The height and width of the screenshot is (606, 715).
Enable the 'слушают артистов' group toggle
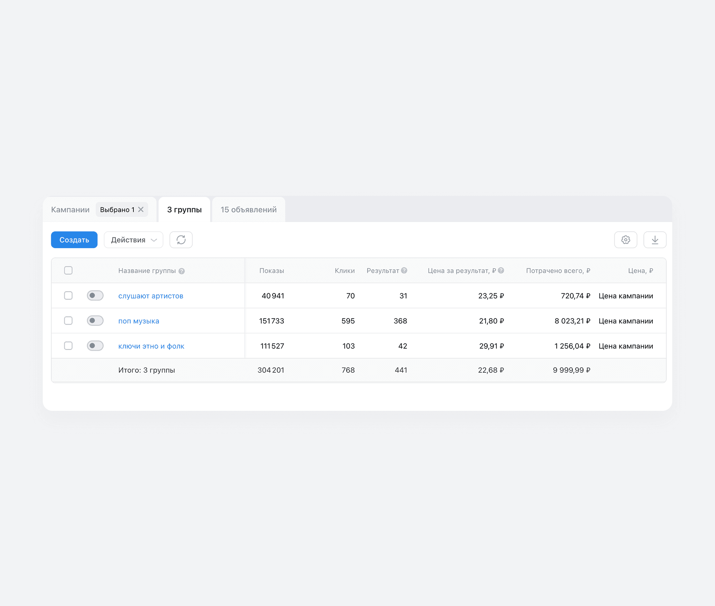(95, 295)
